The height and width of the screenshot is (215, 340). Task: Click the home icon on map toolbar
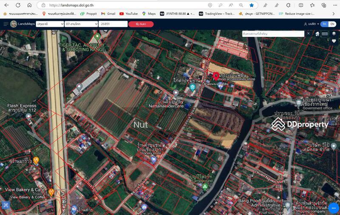317,34
